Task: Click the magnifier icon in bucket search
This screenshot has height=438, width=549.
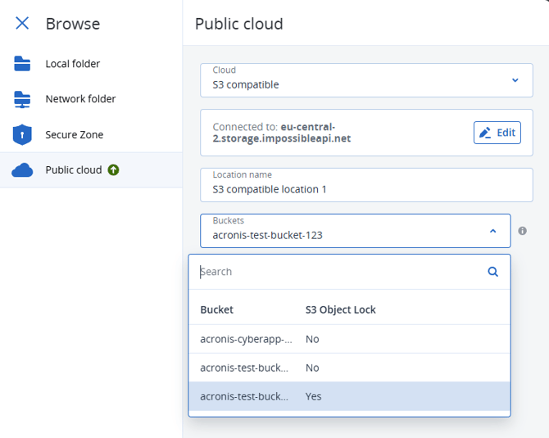Action: click(x=492, y=272)
